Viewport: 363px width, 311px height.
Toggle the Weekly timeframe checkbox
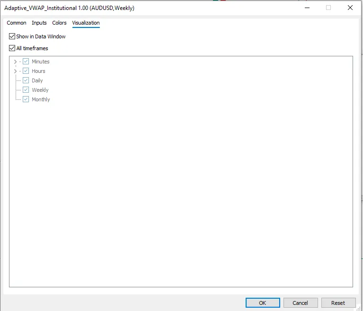[26, 90]
